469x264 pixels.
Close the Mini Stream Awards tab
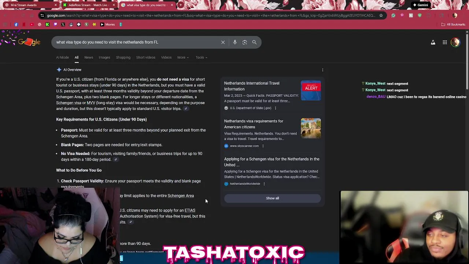pos(56,5)
